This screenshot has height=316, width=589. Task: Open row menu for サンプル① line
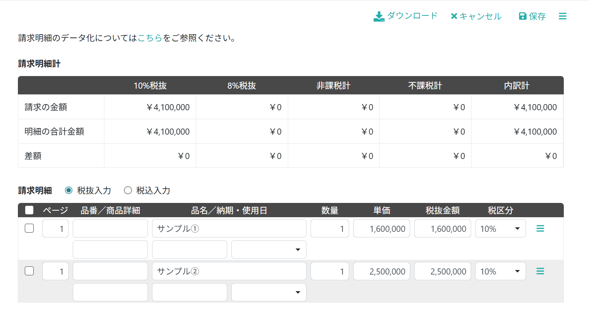[x=540, y=229]
